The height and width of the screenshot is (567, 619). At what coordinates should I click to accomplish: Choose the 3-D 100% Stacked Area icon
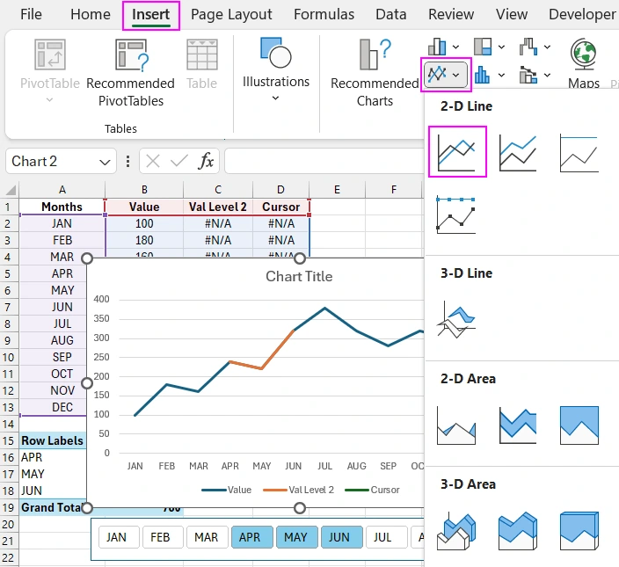pyautogui.click(x=579, y=531)
